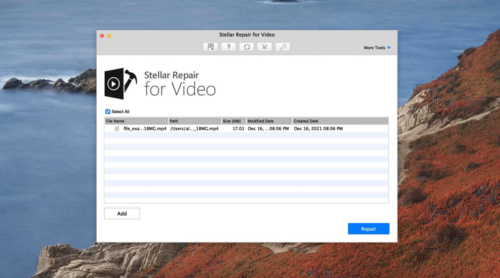Sort by the Created Date column header
Viewport: 500px width, 278px height.
click(341, 121)
